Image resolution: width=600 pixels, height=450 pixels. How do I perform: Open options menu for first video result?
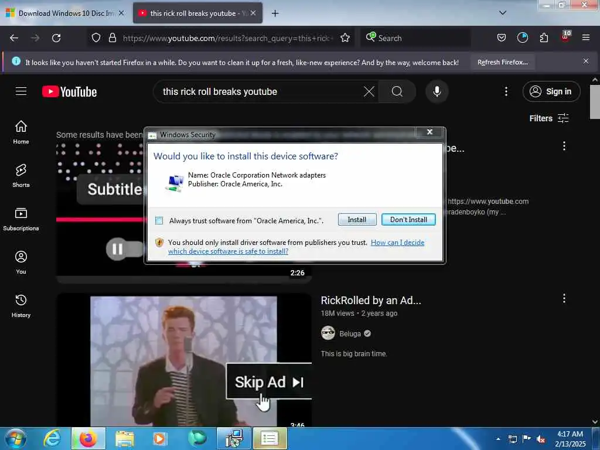click(564, 146)
